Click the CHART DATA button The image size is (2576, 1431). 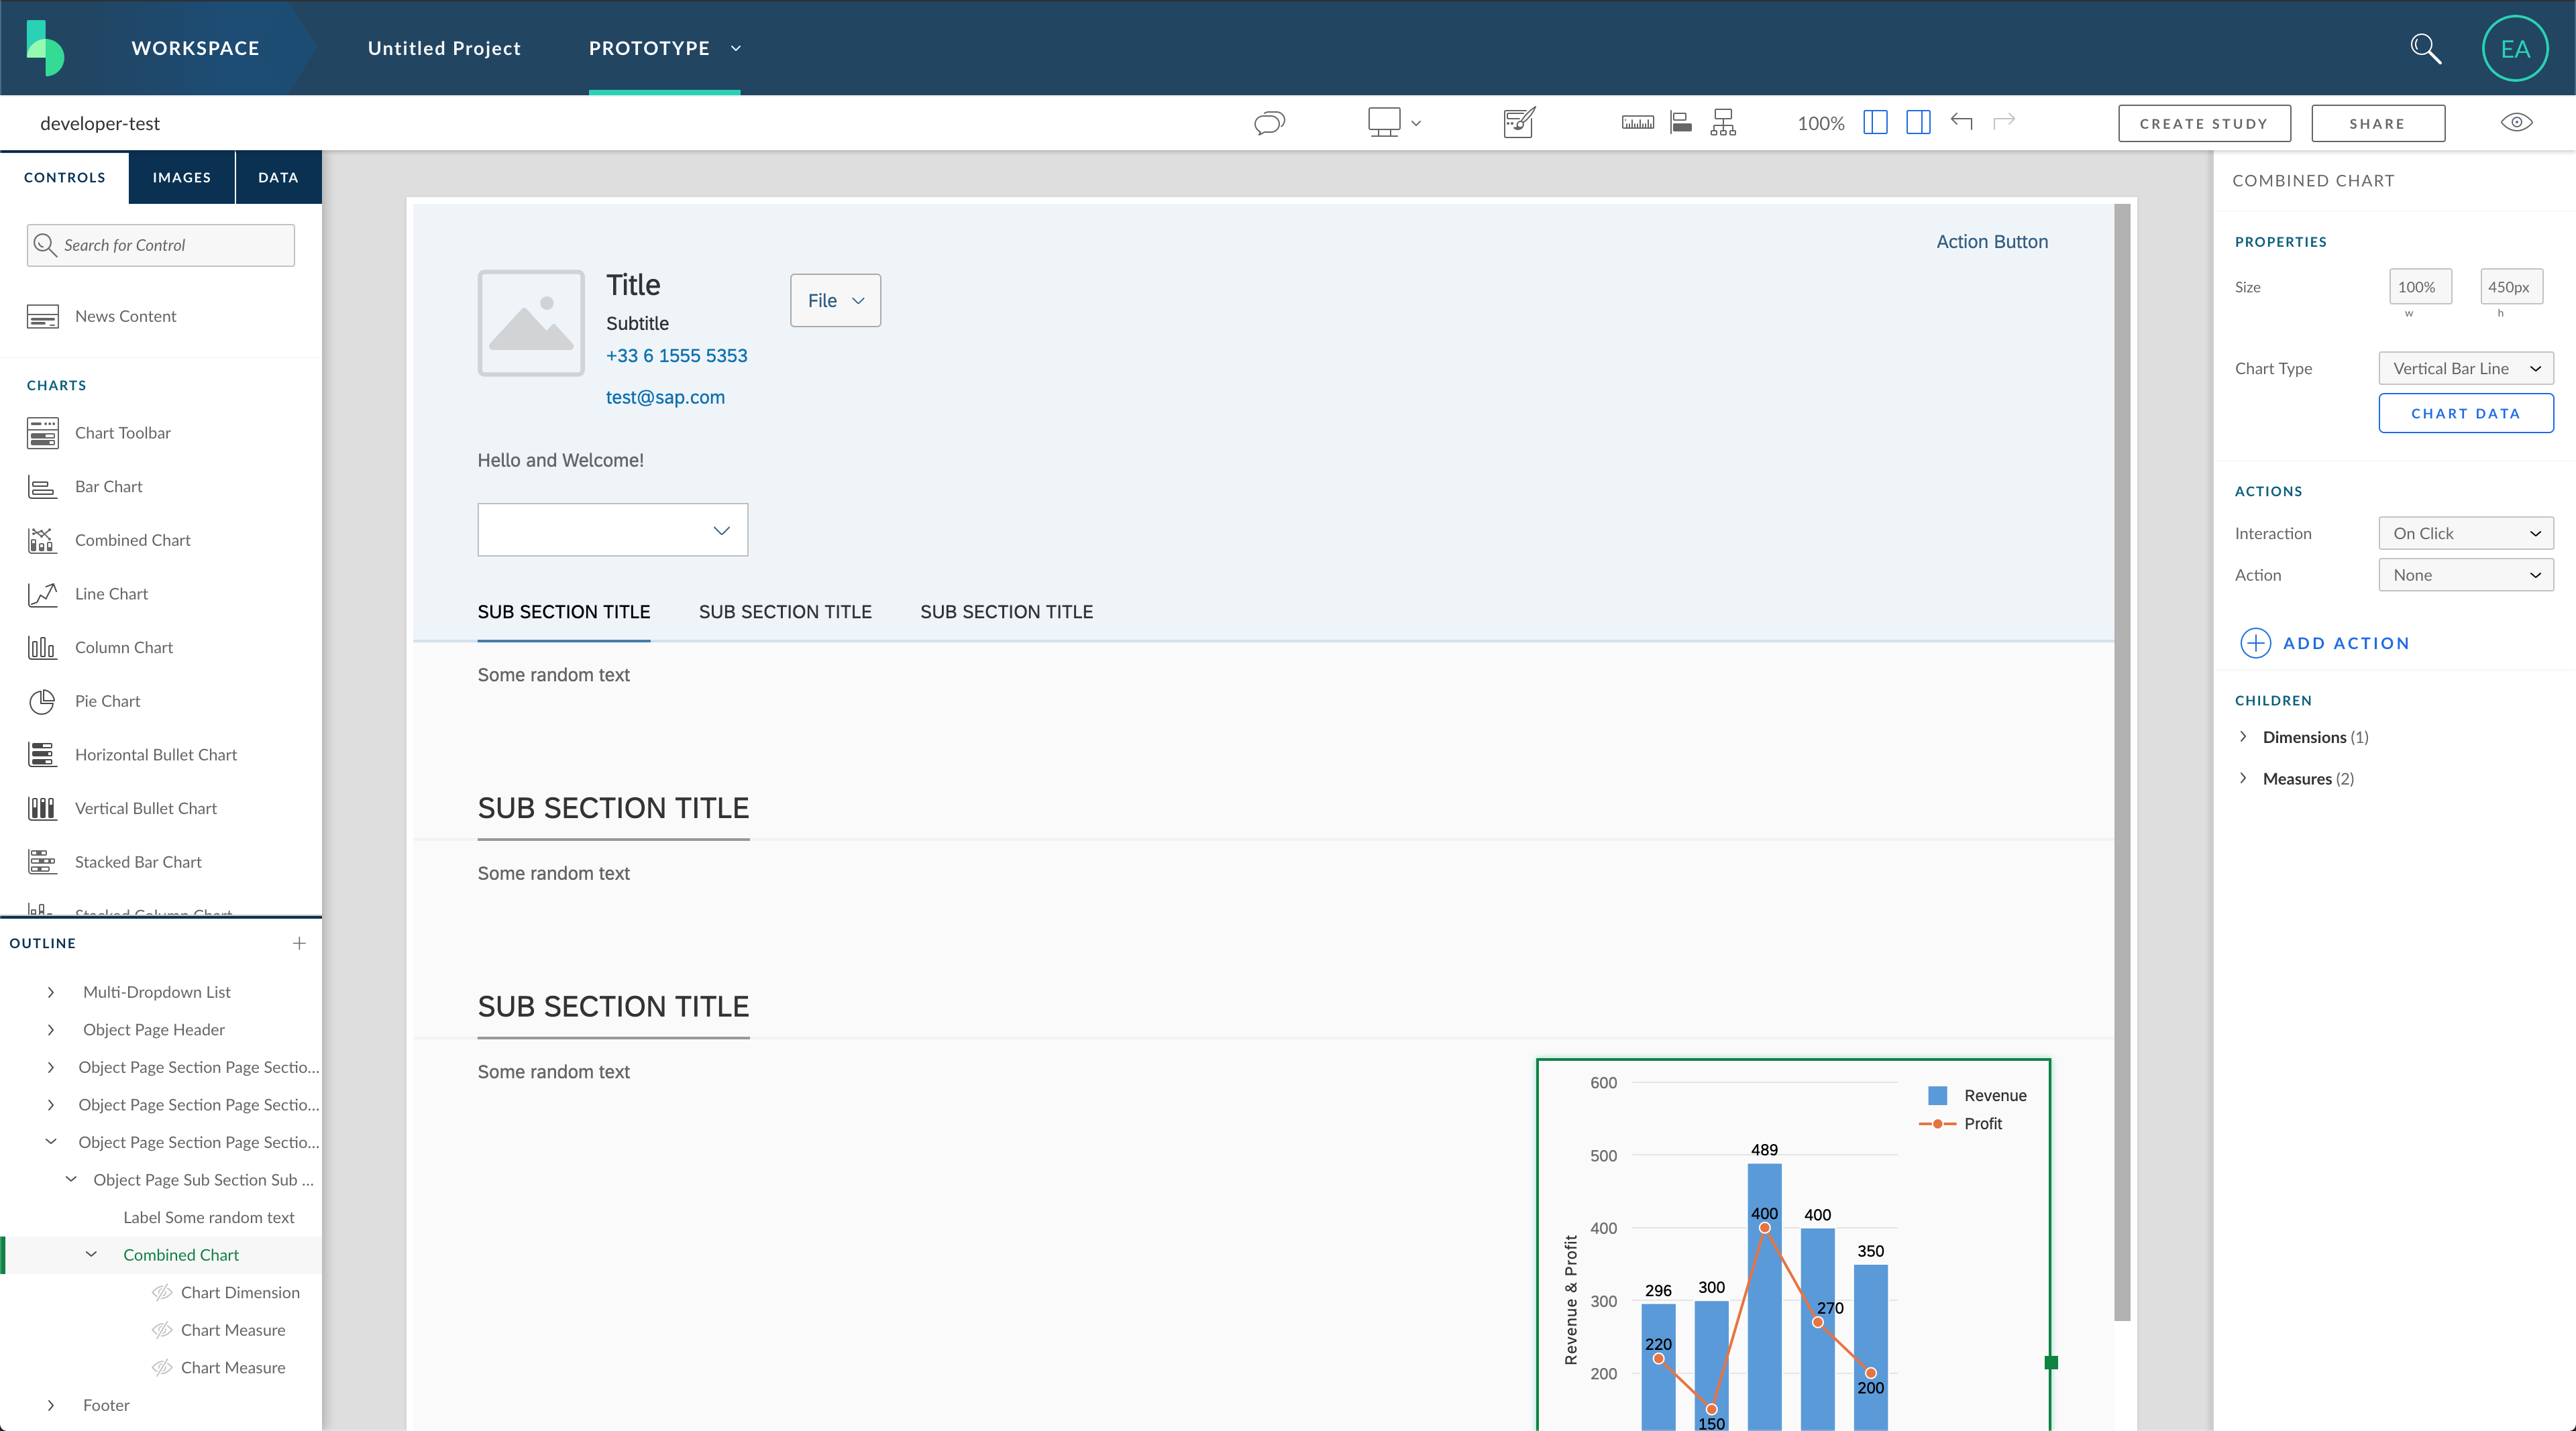click(2465, 414)
